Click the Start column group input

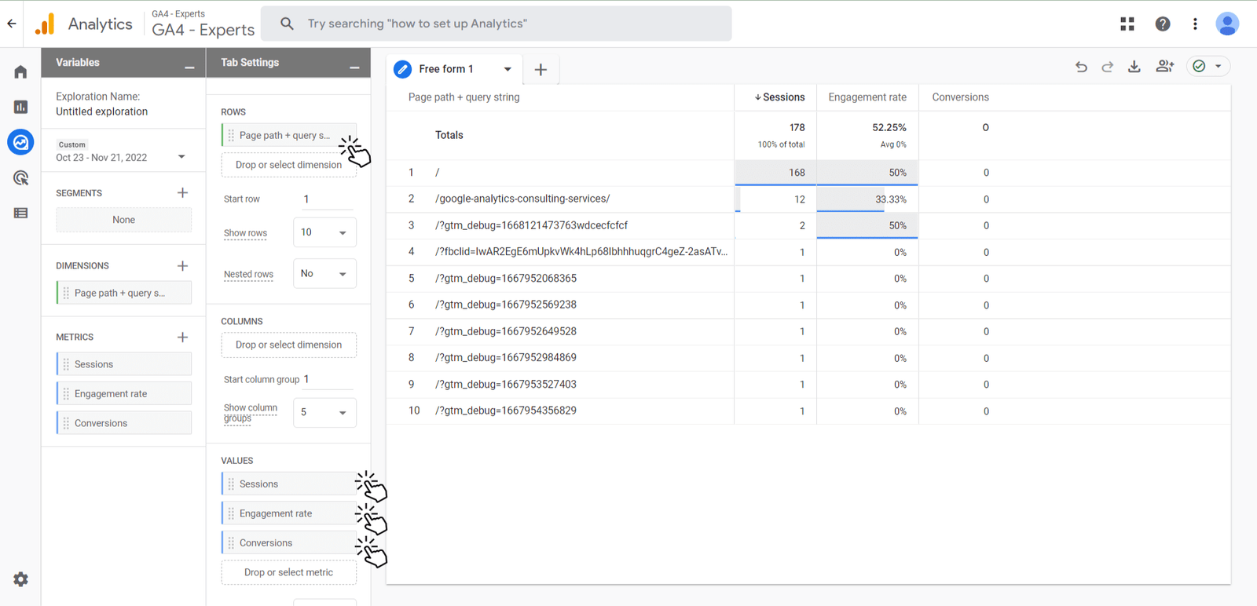tap(328, 379)
